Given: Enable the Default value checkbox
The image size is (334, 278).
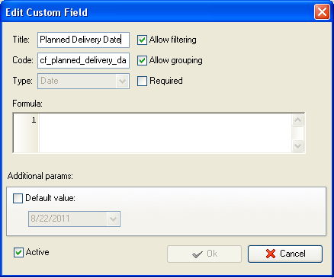Looking at the screenshot, I should coord(18,198).
